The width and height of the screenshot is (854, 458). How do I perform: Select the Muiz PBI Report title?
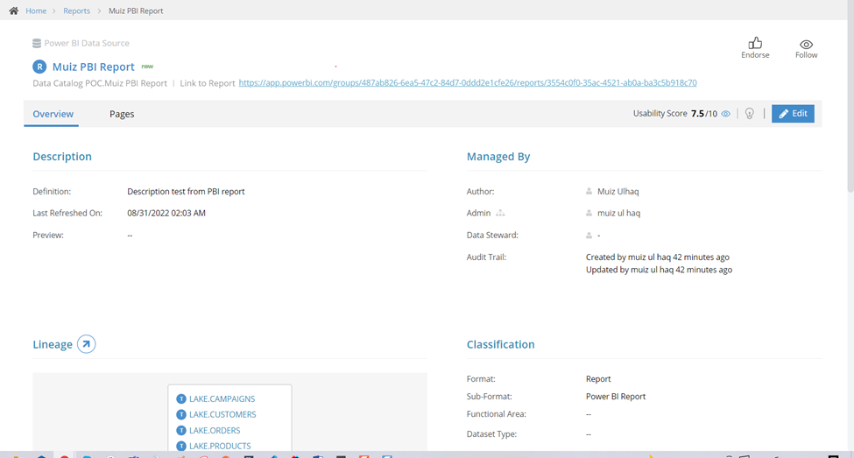(93, 67)
